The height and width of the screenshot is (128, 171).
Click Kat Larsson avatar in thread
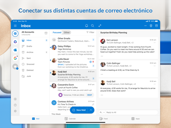point(103,41)
